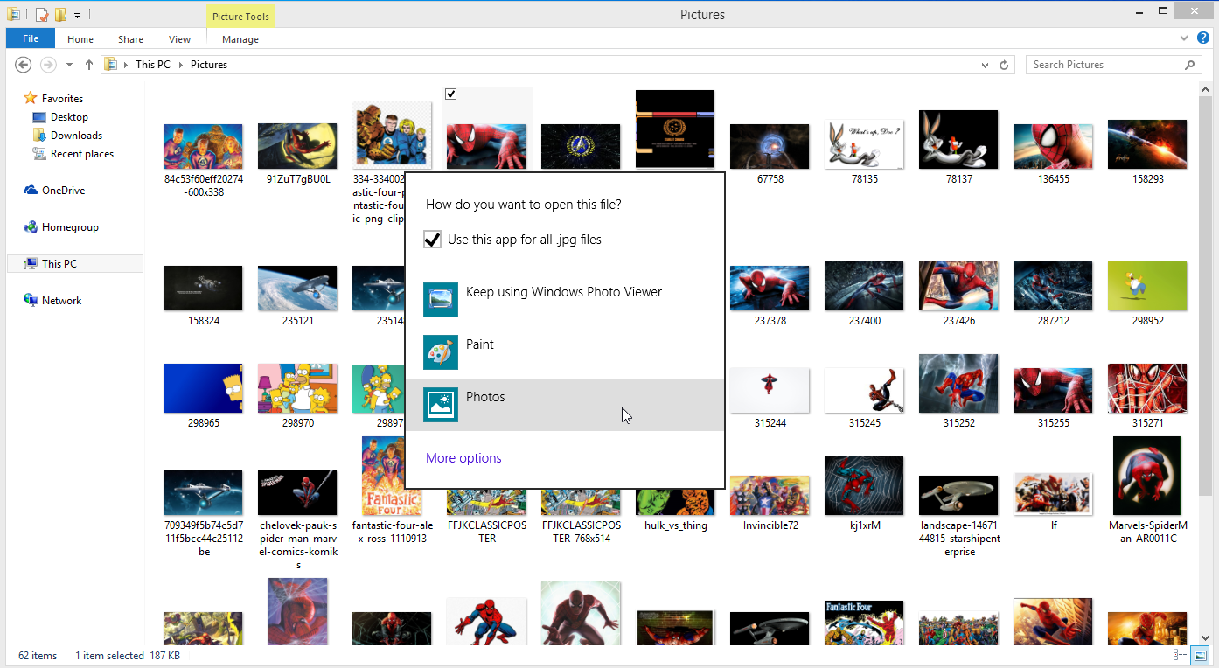This screenshot has height=668, width=1219.
Task: Open Customize Quick Access Toolbar dropdown
Action: pos(77,15)
